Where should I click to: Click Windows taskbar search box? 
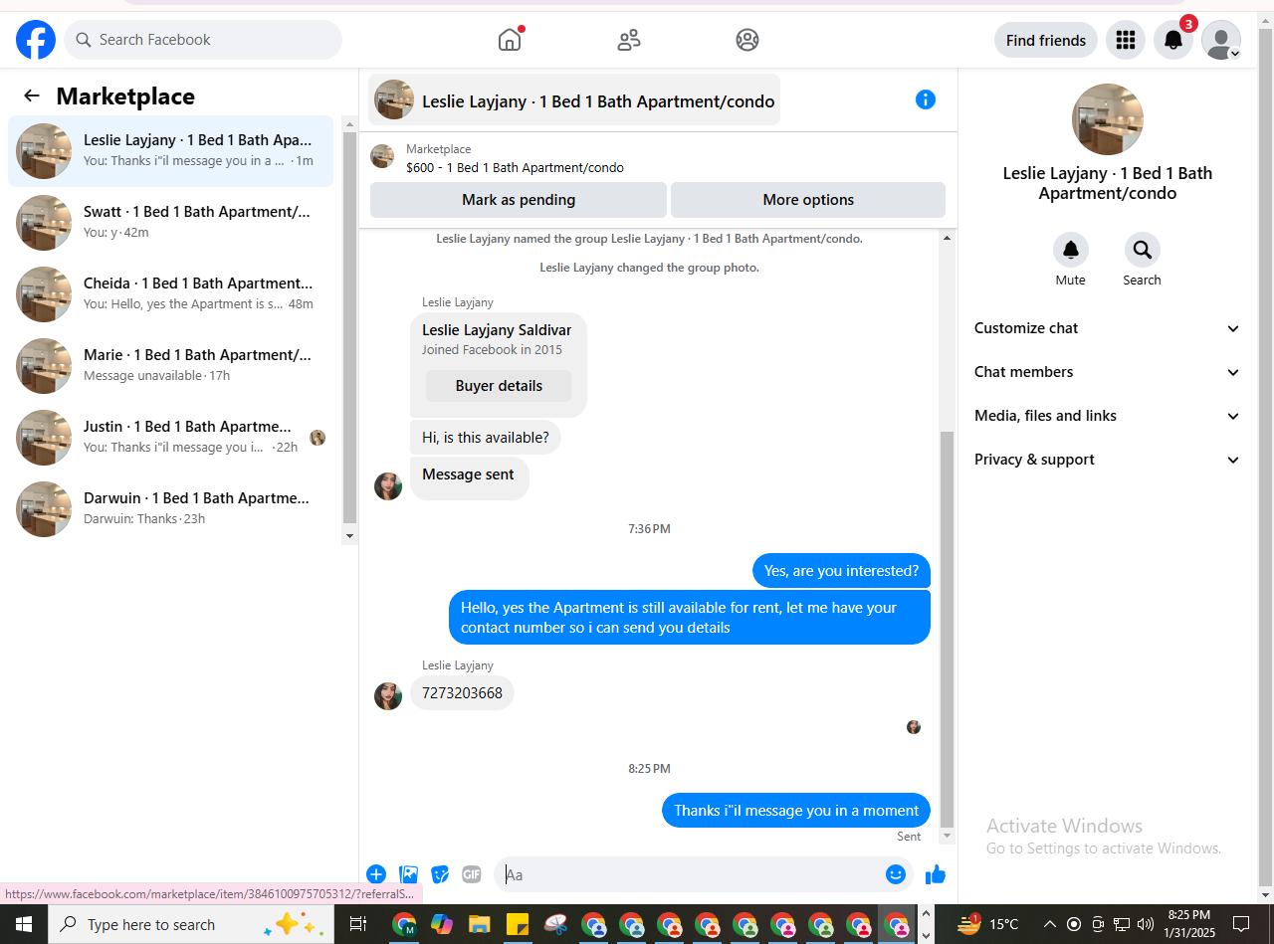point(189,924)
